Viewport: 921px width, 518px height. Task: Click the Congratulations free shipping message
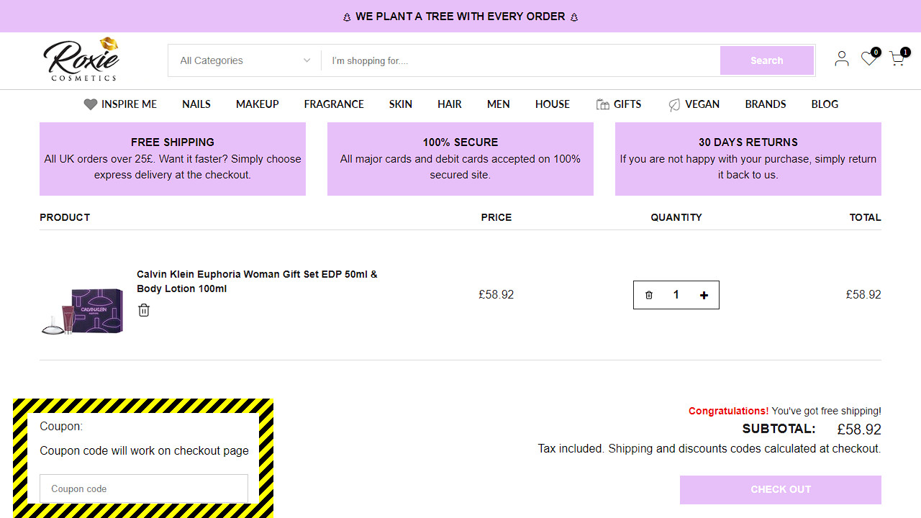click(x=785, y=411)
